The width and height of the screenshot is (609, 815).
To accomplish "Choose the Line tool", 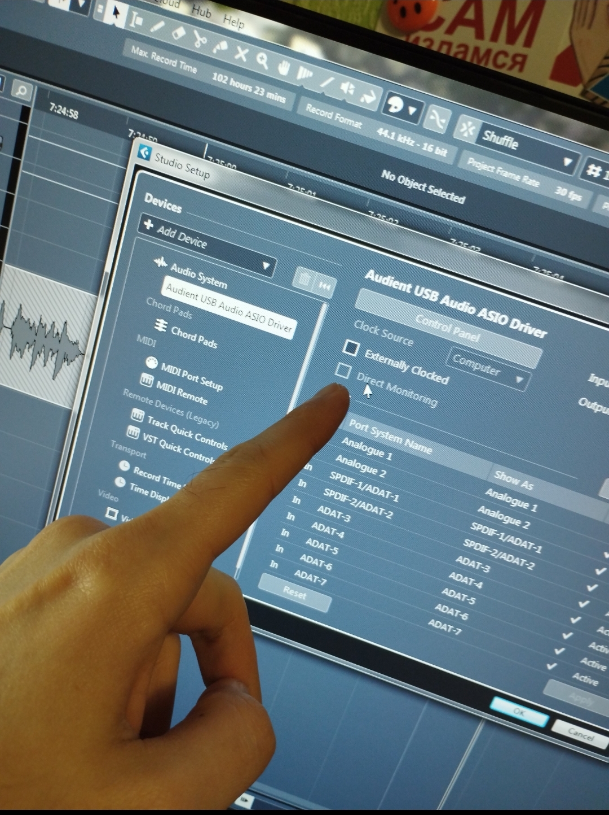I will [326, 82].
